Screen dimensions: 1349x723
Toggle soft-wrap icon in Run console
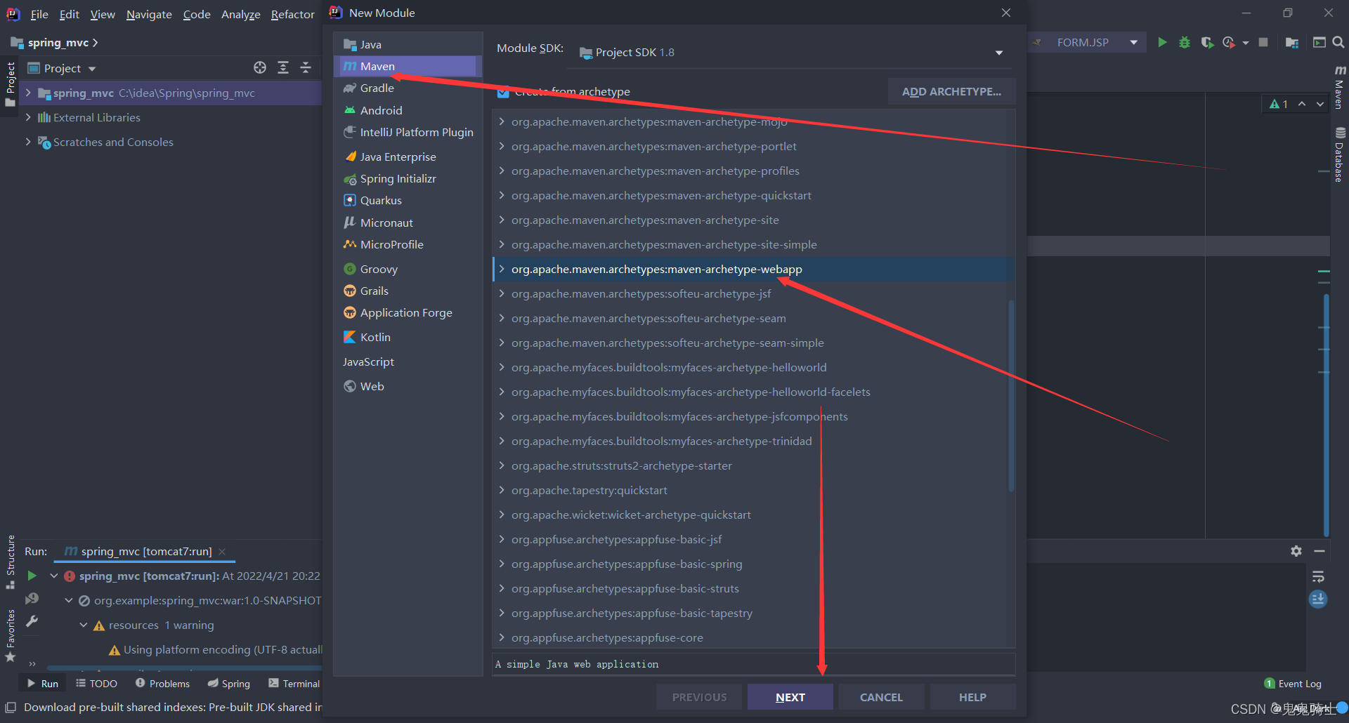[1318, 576]
